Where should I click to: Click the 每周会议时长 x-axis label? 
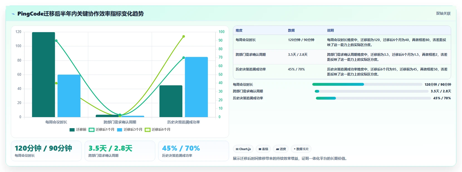(56, 122)
